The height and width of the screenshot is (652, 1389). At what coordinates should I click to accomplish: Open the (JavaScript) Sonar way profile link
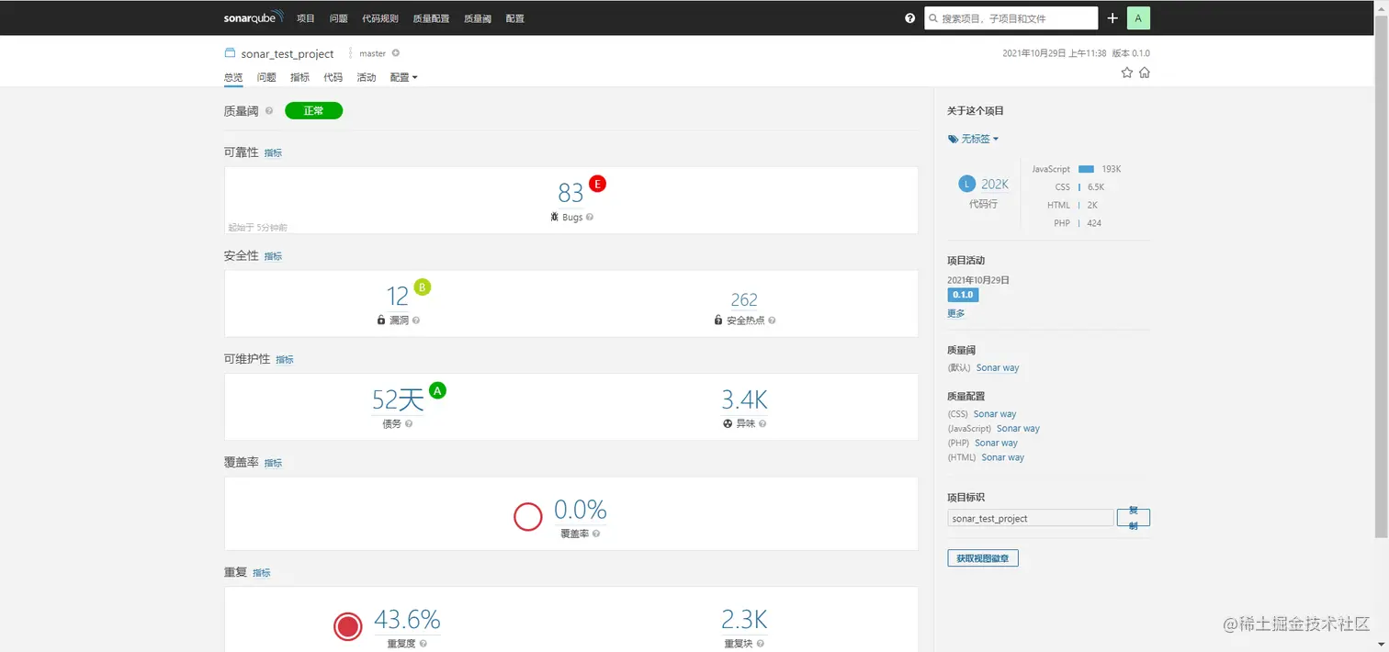pyautogui.click(x=1018, y=429)
